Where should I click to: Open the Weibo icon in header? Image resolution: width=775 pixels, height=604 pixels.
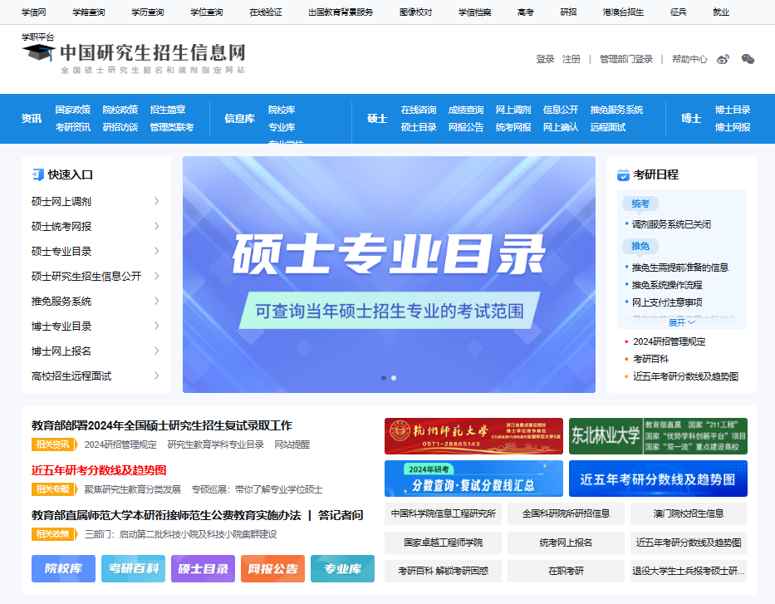723,59
